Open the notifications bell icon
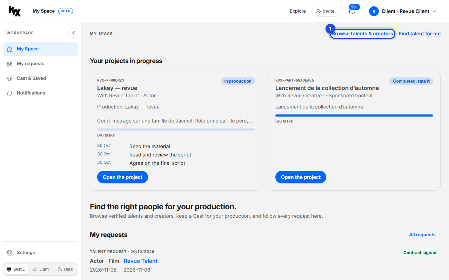Image resolution: width=449 pixels, height=280 pixels. 352,11
